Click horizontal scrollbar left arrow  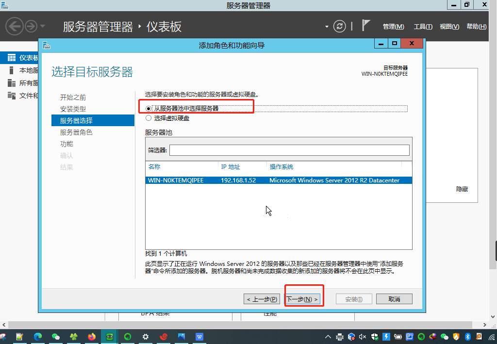tap(4, 325)
